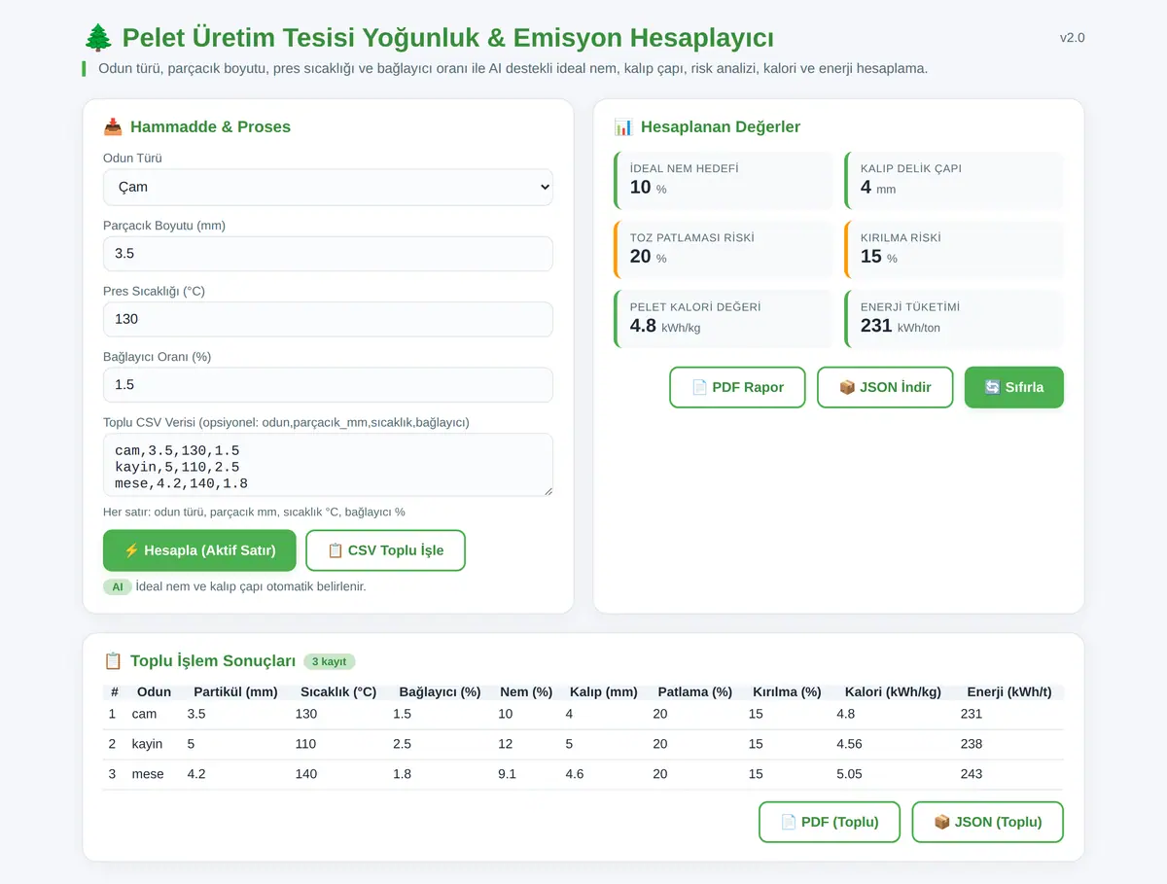Click the Enerji Tüketimi card

pos(954,318)
